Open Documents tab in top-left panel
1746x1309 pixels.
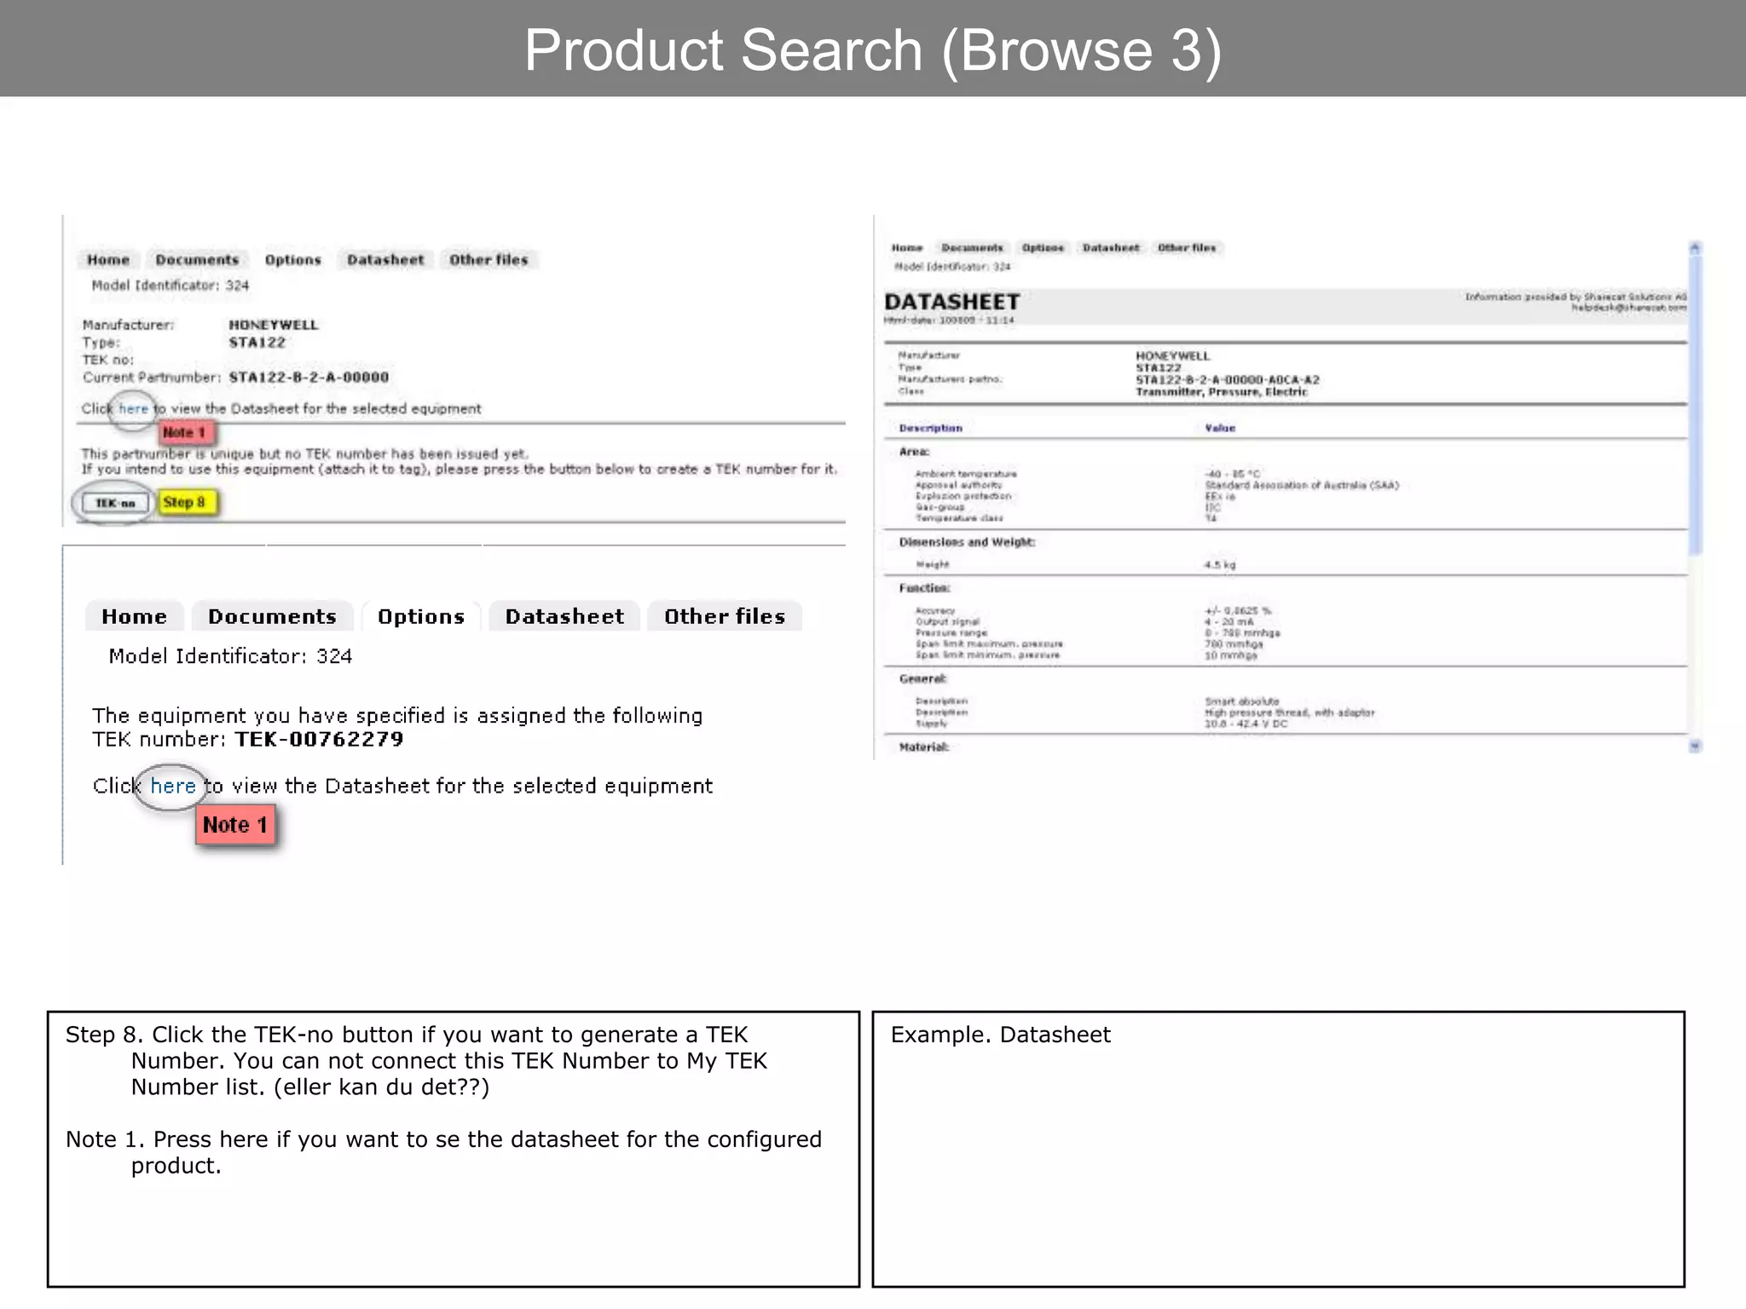pyautogui.click(x=197, y=260)
